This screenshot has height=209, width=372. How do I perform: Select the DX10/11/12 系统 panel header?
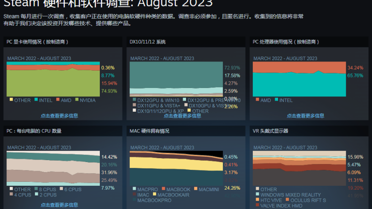point(186,42)
